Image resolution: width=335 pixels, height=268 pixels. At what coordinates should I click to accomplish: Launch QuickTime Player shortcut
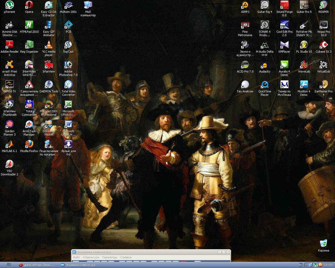tap(265, 88)
